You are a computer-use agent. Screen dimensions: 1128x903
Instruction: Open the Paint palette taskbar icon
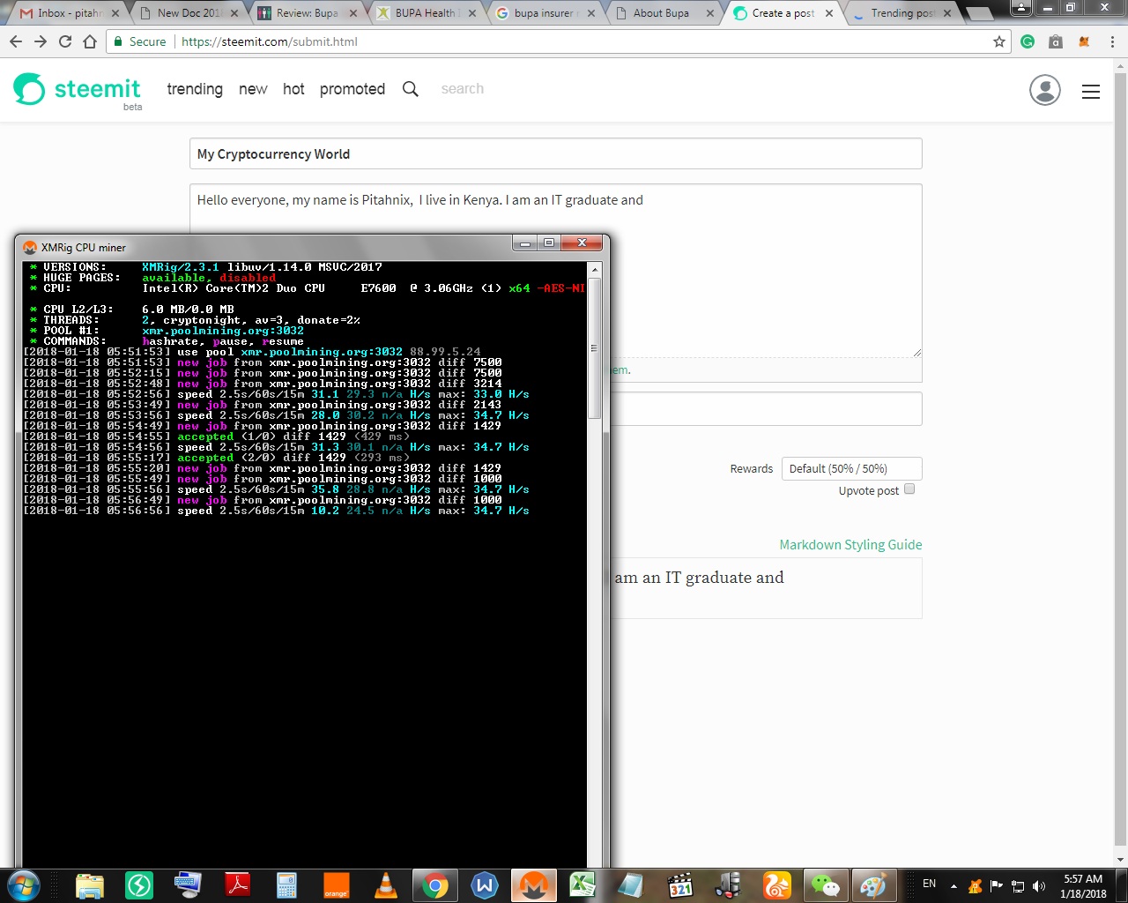coord(873,885)
